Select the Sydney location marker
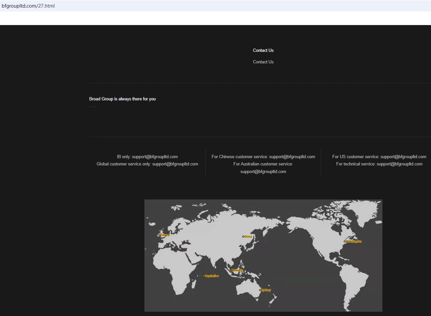This screenshot has width=431, height=316. coord(260,290)
